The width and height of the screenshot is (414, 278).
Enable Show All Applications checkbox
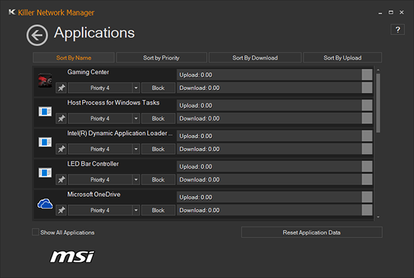click(35, 232)
